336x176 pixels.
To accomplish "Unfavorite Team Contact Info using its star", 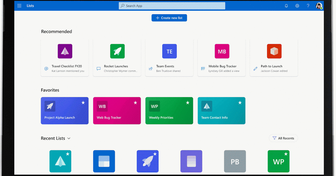I will point(240,103).
